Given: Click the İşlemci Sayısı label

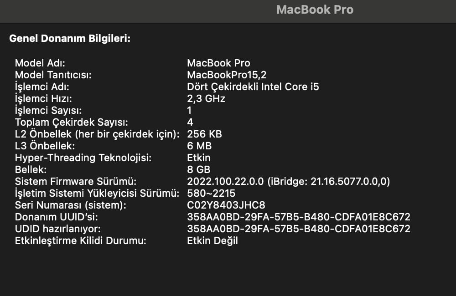Looking at the screenshot, I should [x=48, y=110].
